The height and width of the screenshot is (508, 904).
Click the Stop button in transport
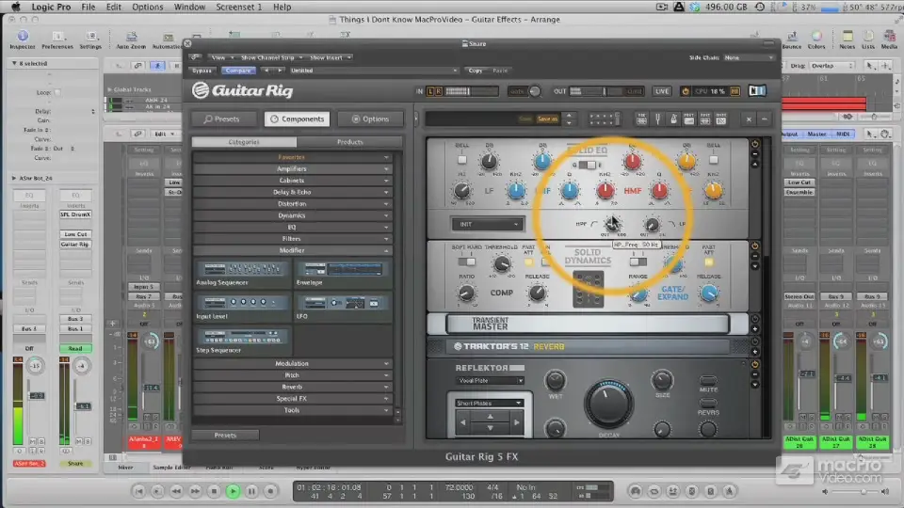(214, 491)
